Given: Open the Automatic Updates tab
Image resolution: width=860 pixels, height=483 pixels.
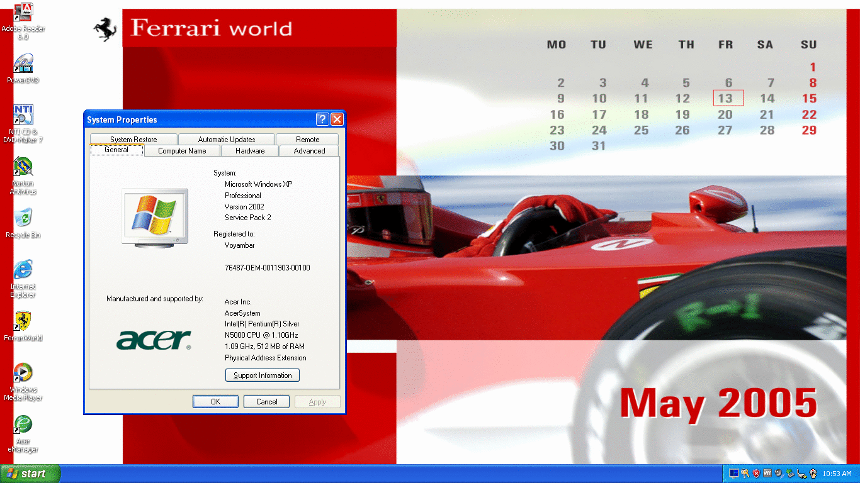Looking at the screenshot, I should tap(227, 140).
